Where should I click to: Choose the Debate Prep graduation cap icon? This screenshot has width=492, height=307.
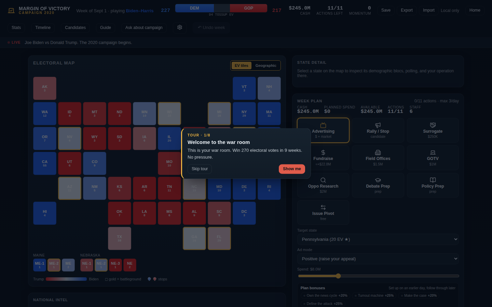378,180
